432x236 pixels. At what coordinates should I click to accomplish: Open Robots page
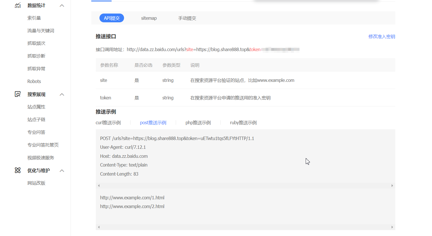tap(34, 81)
